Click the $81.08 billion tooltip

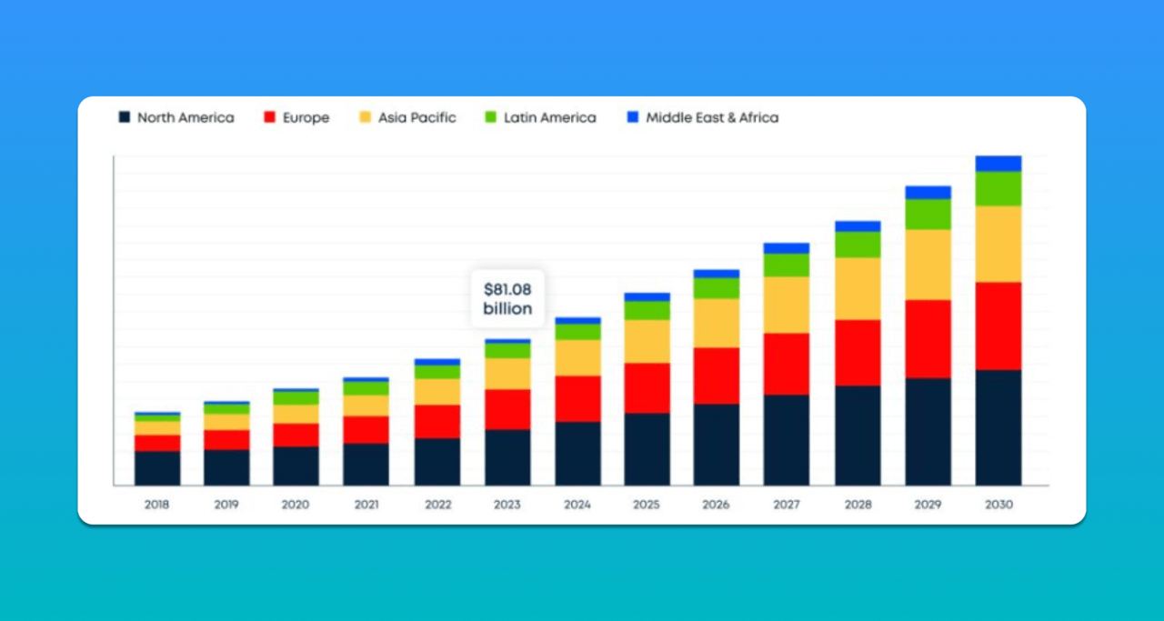point(507,299)
